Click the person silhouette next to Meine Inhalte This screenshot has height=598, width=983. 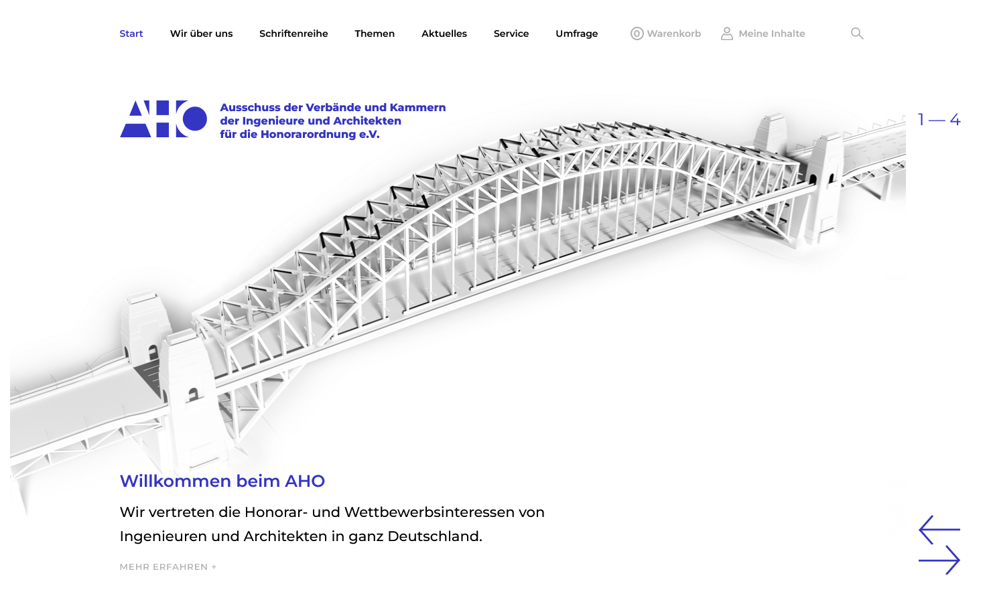[727, 32]
